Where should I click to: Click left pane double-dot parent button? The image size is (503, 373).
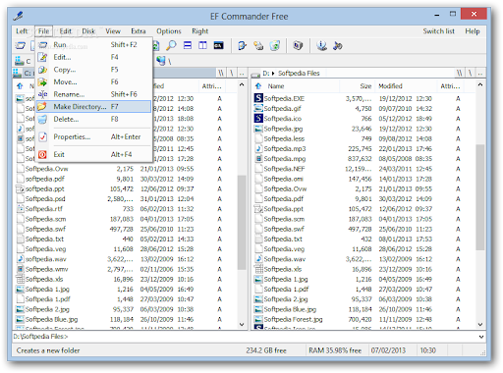click(x=242, y=74)
